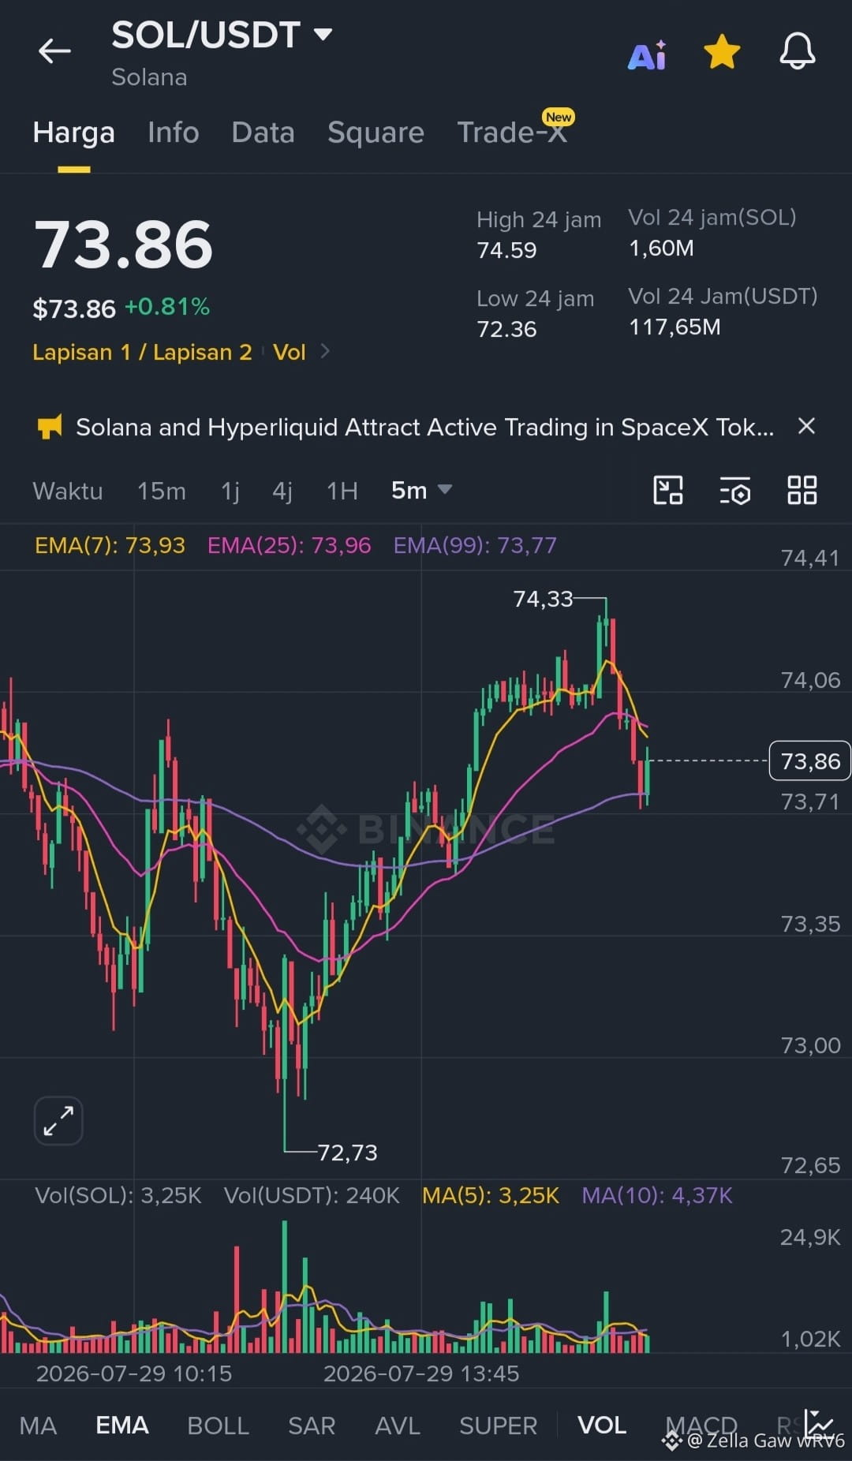852x1461 pixels.
Task: Open the Trade-X tab
Action: (513, 131)
